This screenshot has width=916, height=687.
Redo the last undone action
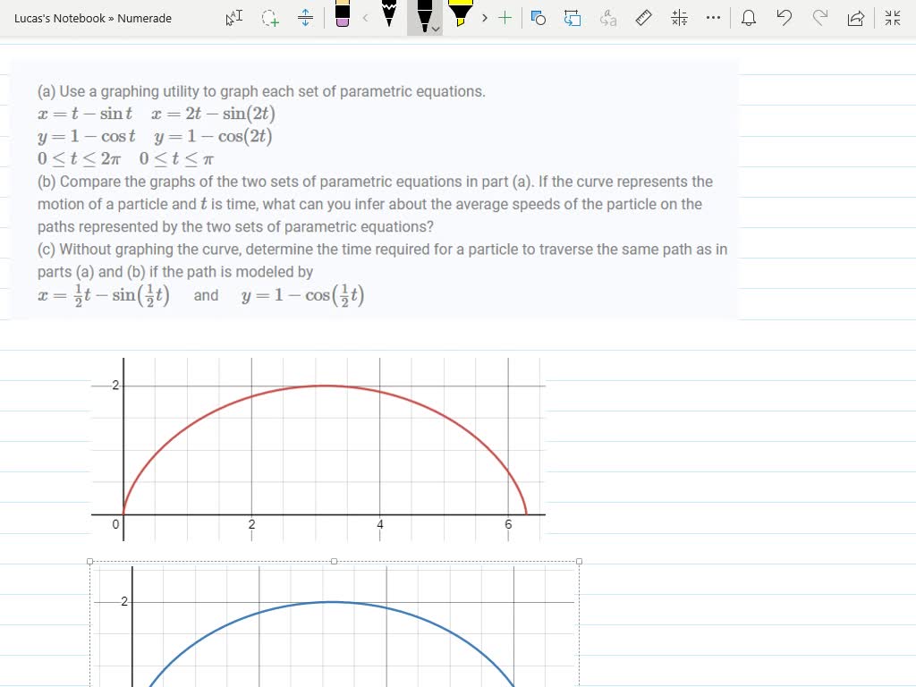(820, 18)
